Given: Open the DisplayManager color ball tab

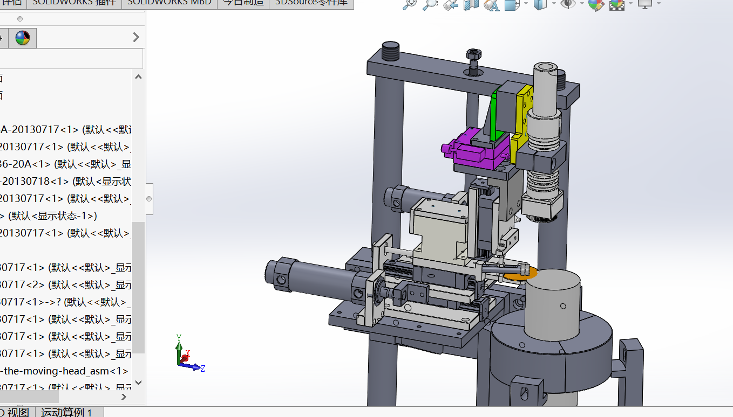Looking at the screenshot, I should click(23, 38).
